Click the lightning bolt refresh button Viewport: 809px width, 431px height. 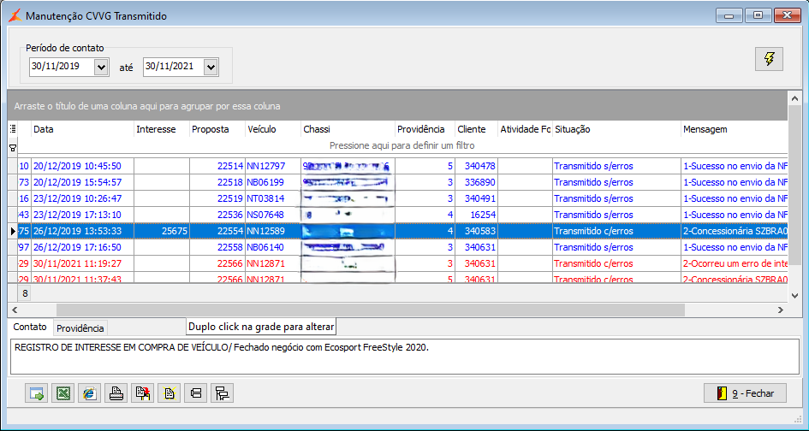(769, 59)
